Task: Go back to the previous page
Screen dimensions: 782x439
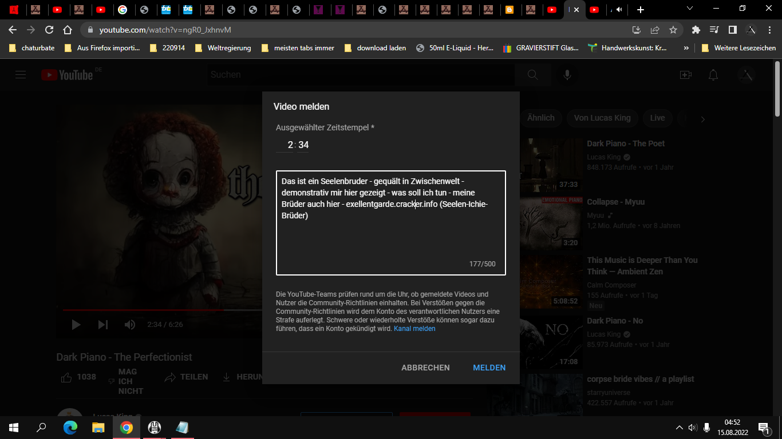Action: 13,30
